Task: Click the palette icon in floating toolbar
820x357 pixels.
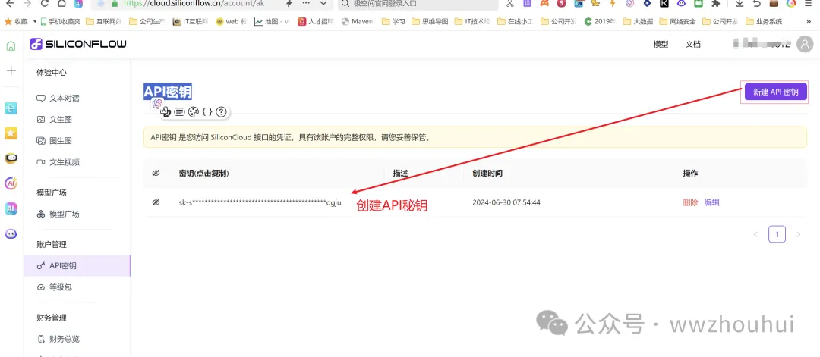Action: click(x=194, y=111)
